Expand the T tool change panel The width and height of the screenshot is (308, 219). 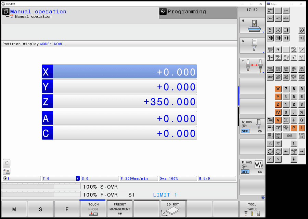pyautogui.click(x=252, y=66)
